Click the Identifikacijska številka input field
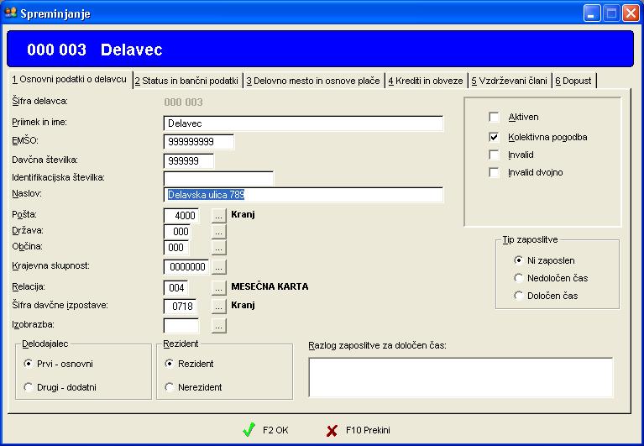The height and width of the screenshot is (446, 644). tap(218, 178)
